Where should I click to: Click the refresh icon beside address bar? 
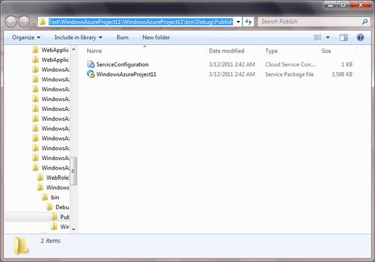click(x=249, y=22)
